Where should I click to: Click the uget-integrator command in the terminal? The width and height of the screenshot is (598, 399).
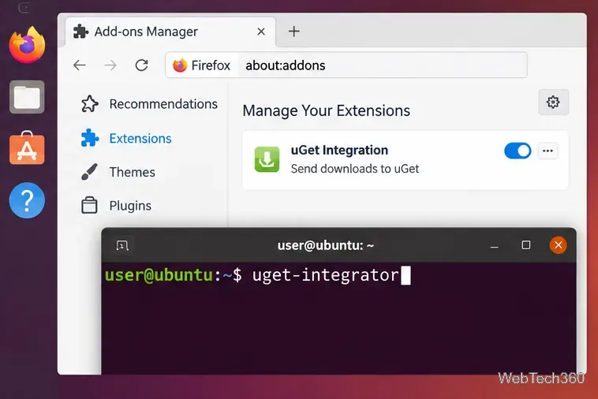[x=326, y=274]
